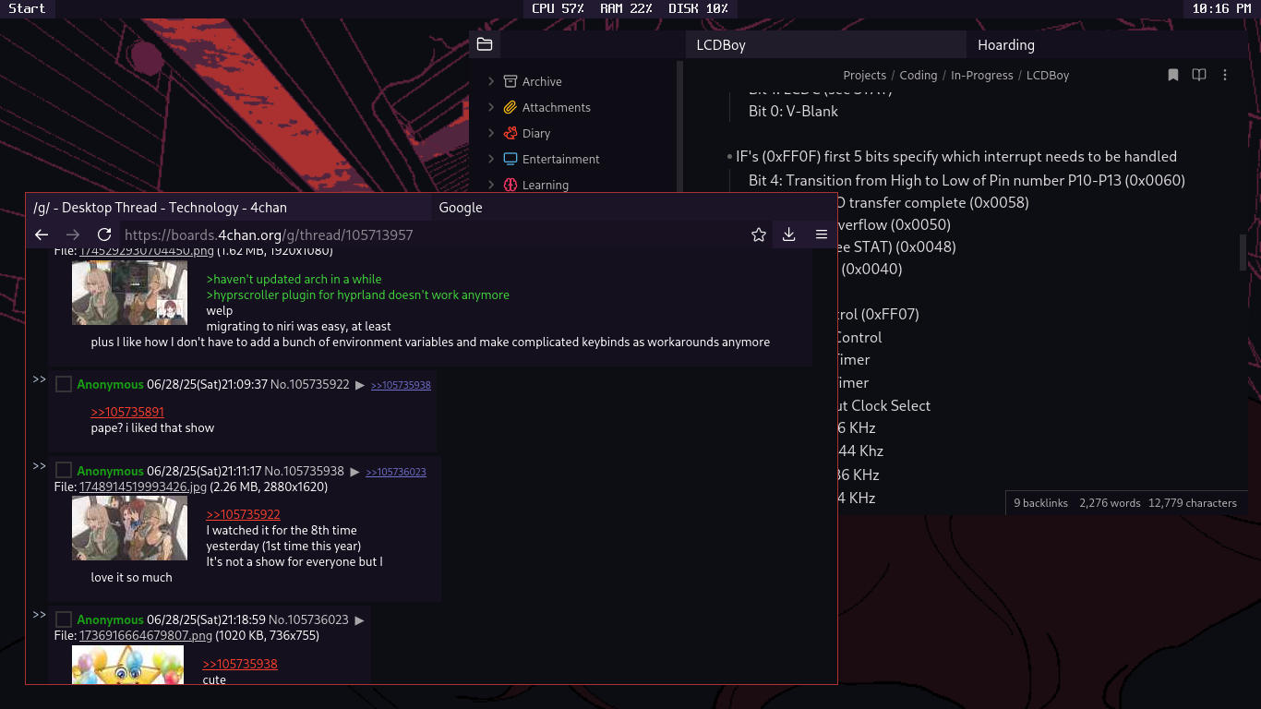Hide post 105736023 with the >> marker
The image size is (1261, 709).
[39, 615]
